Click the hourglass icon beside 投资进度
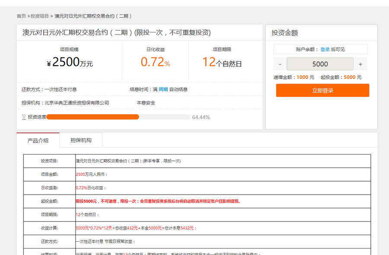Viewport: 389px width, 255px height. click(x=23, y=116)
